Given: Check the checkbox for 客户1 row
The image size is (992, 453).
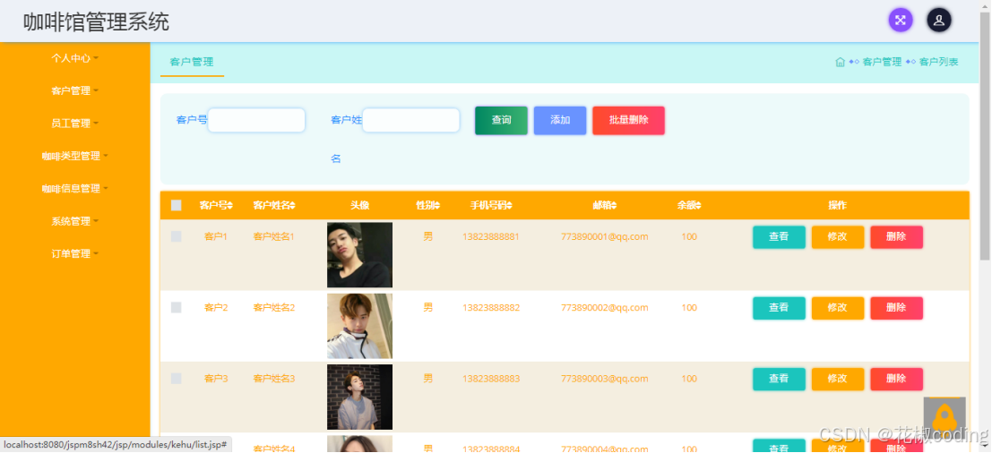Looking at the screenshot, I should [x=176, y=236].
